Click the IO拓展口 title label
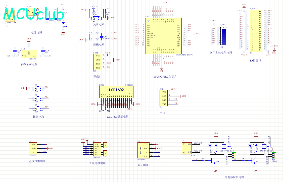Image resolution: width=283 pixels, height=182 pixels. (x=255, y=60)
